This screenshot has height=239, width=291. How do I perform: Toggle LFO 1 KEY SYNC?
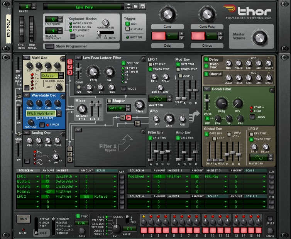tap(151, 64)
